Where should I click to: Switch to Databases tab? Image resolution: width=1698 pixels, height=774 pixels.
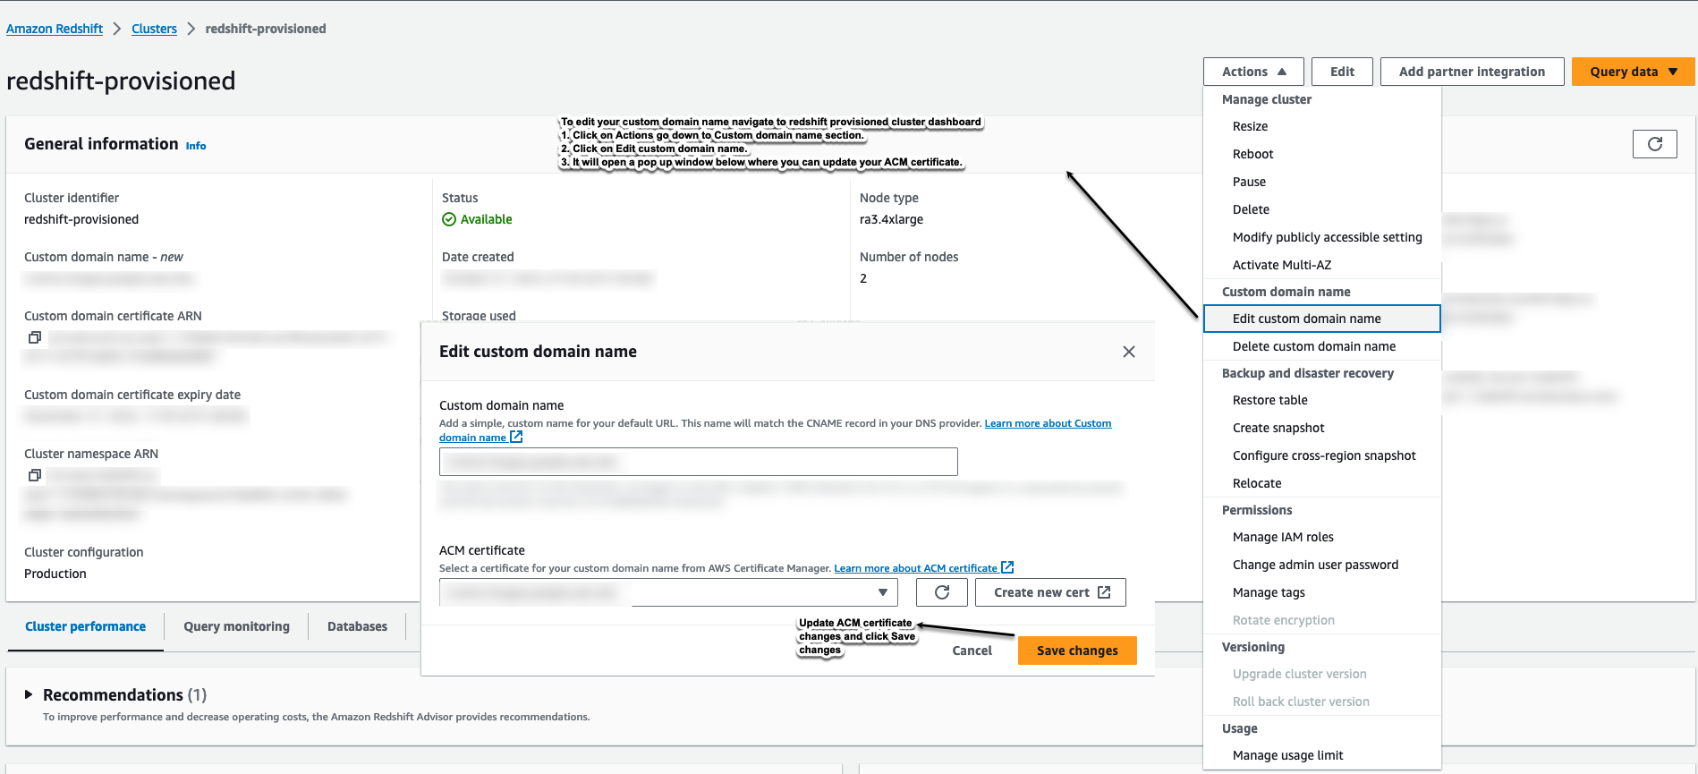tap(357, 626)
